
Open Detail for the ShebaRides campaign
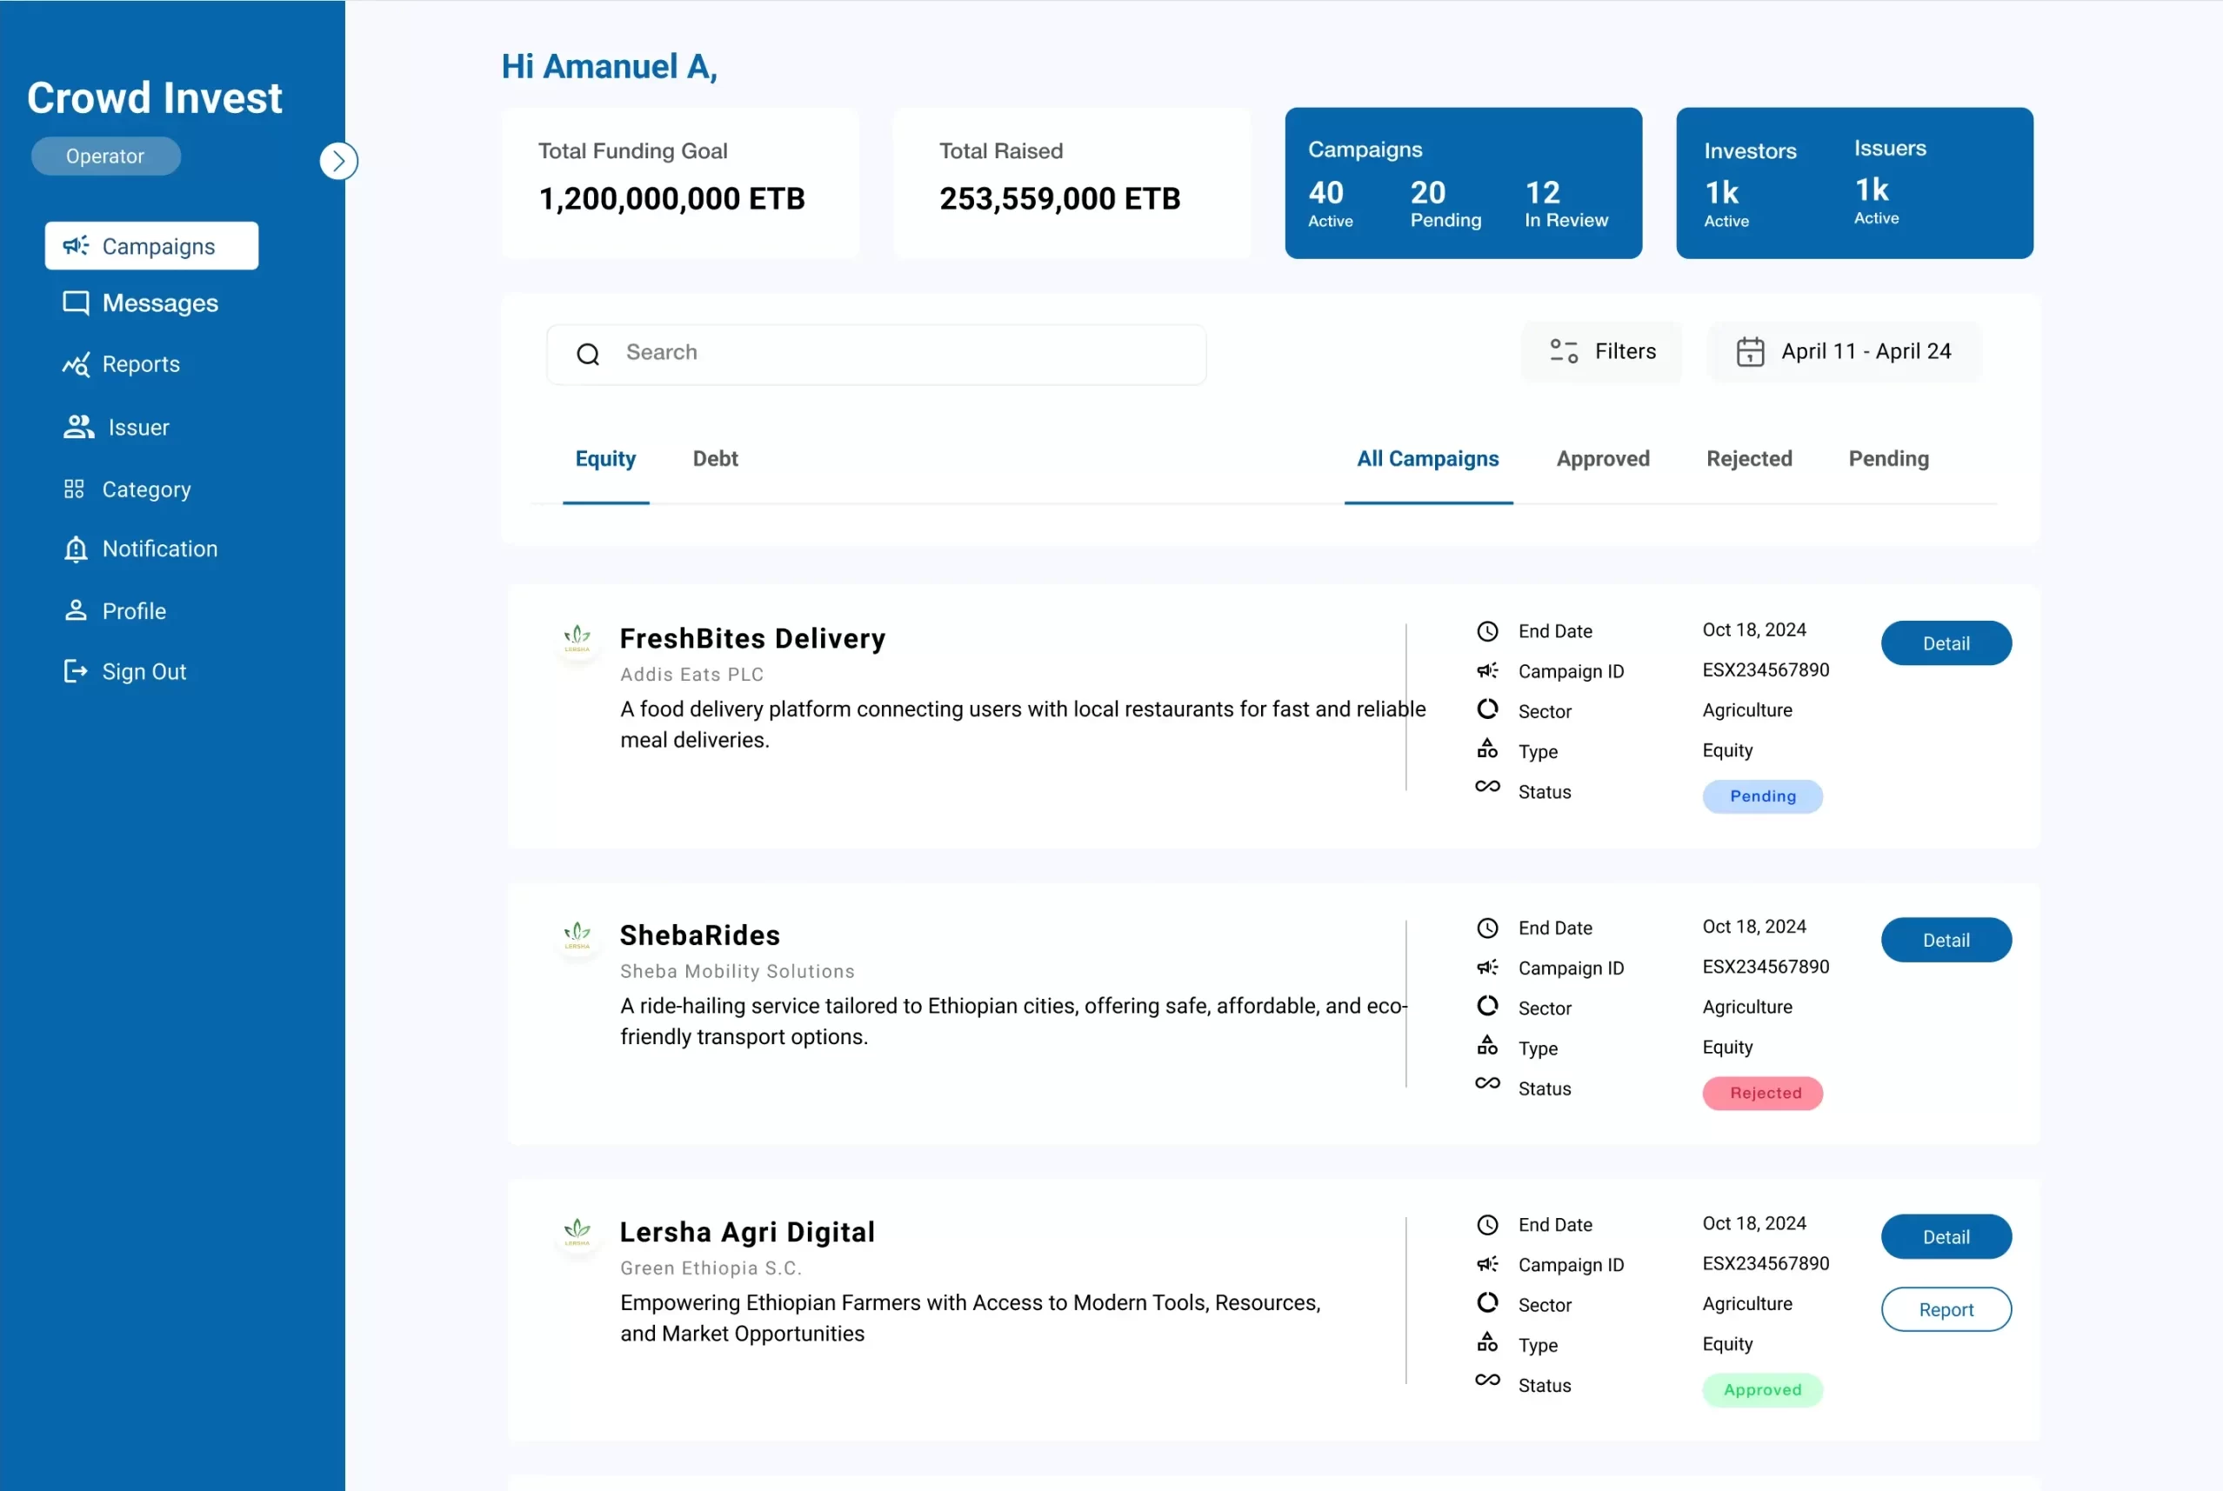[1946, 941]
